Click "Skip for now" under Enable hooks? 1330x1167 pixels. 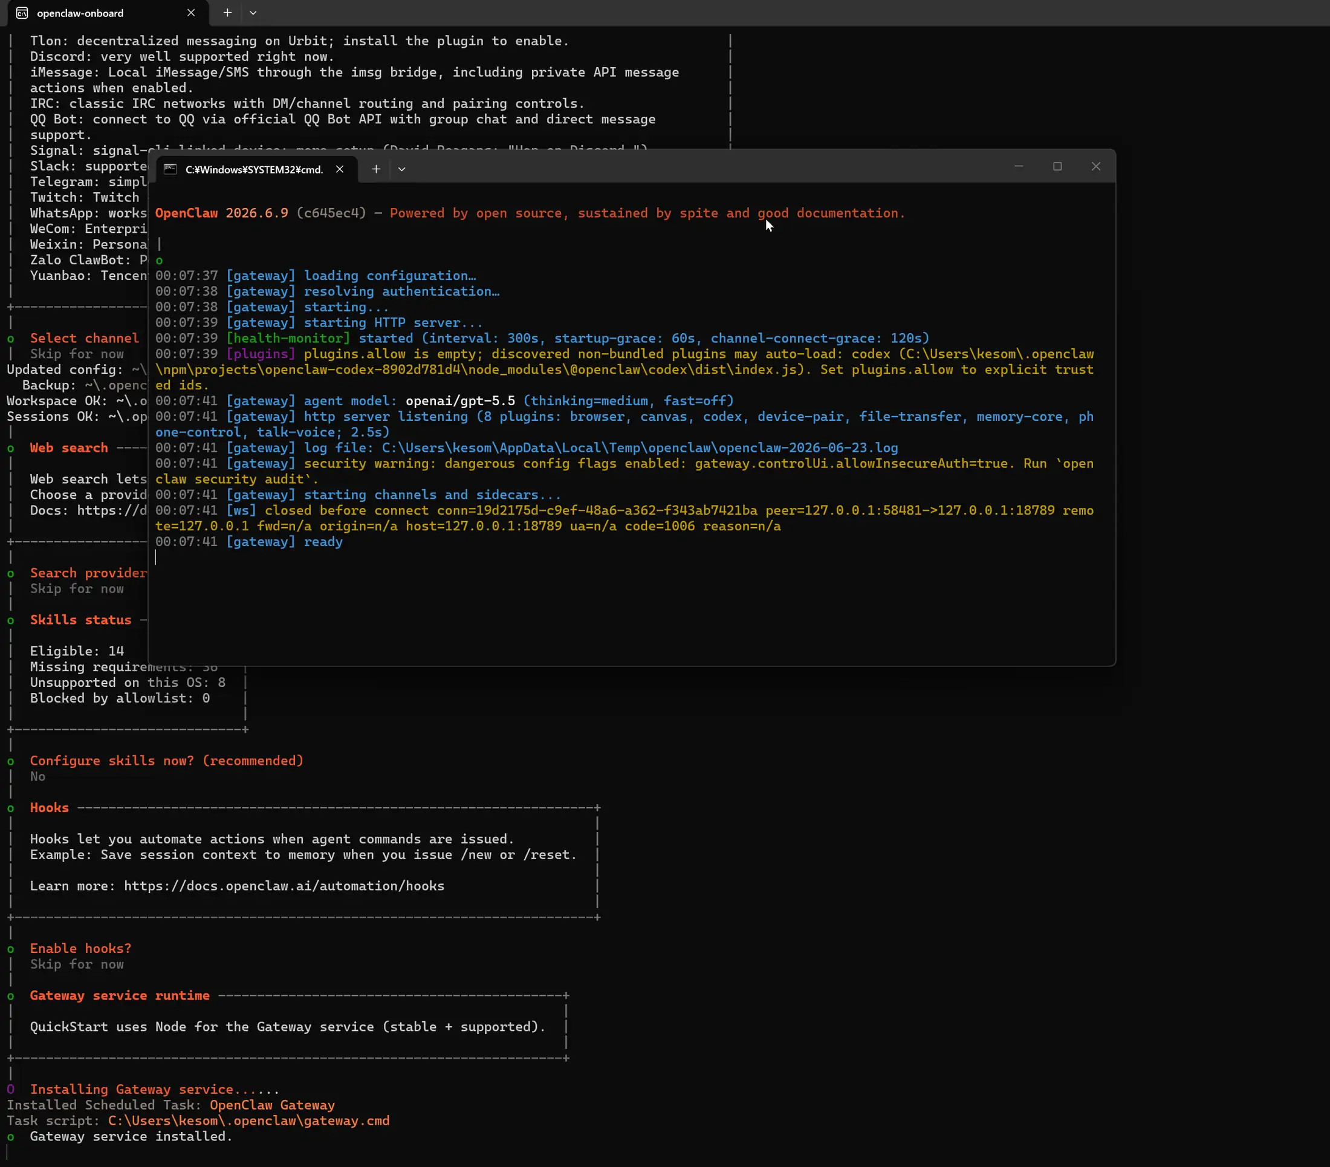coord(77,964)
